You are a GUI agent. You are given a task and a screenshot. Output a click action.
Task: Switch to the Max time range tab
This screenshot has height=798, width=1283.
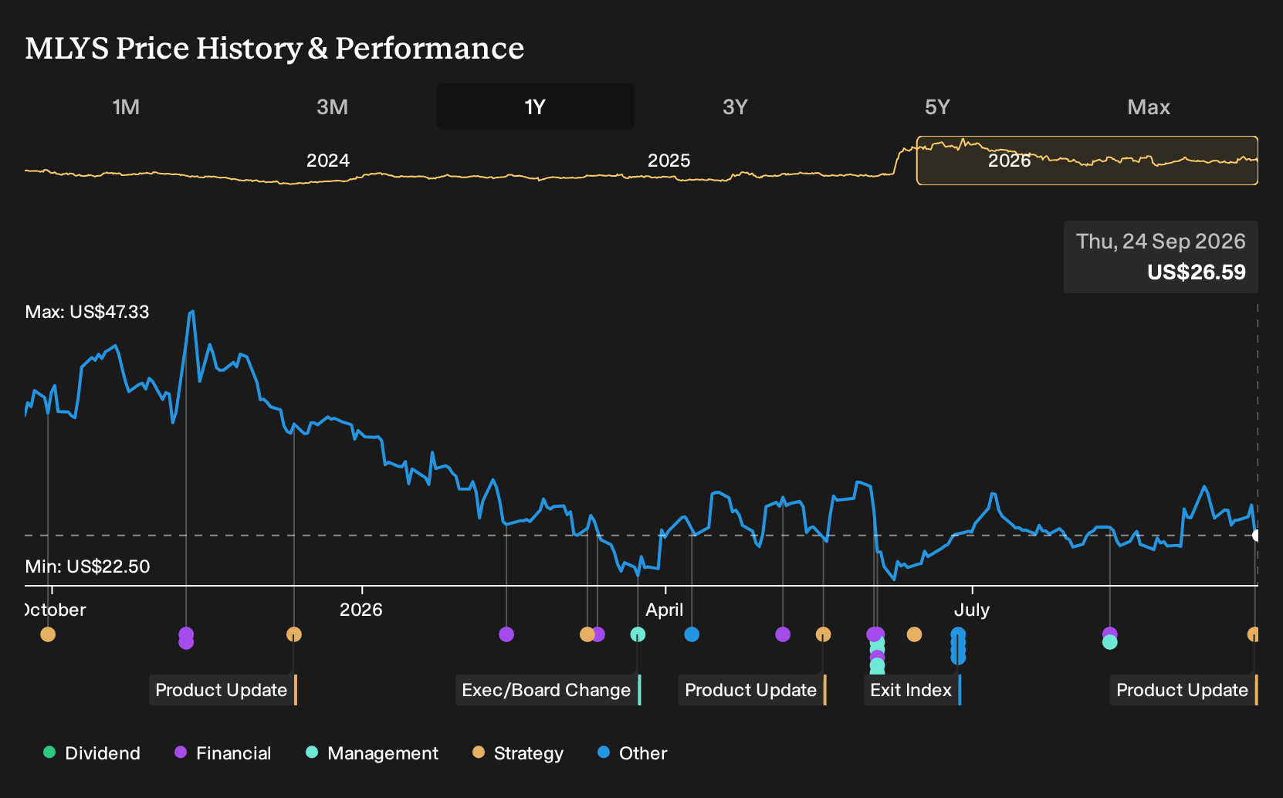(1149, 107)
